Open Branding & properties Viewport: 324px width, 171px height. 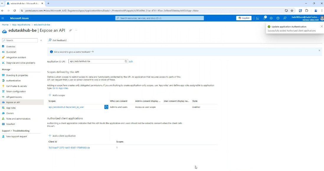click(17, 75)
